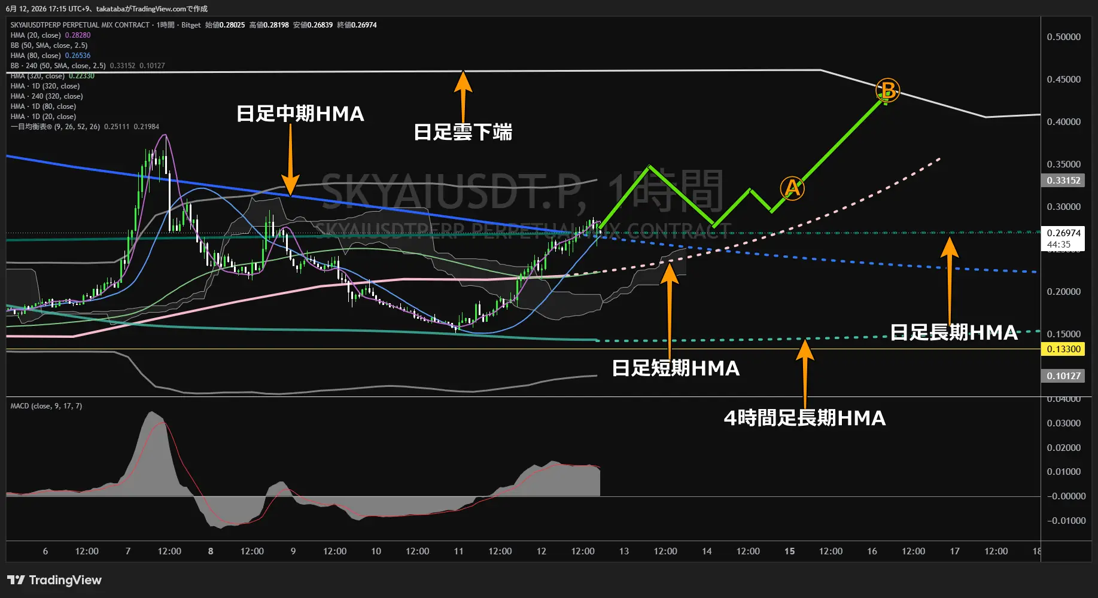Click the grey 0.10127 price label
Screen dimensions: 1098x598
(x=1063, y=376)
